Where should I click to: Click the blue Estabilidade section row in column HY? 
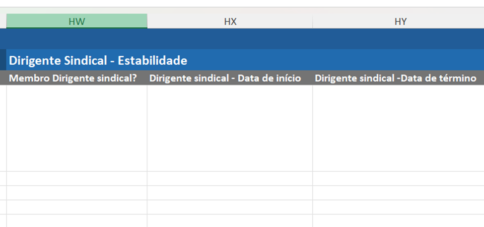(x=398, y=61)
